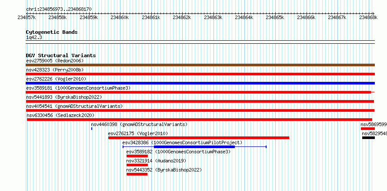Viewport: 387px width, 191px height.
Task: Click the Cytogenetic Bands track title
Action: (52, 32)
